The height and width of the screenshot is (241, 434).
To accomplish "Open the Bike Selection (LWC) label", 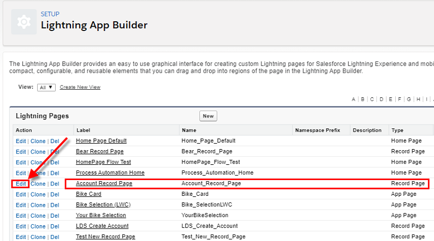I will pyautogui.click(x=103, y=205).
